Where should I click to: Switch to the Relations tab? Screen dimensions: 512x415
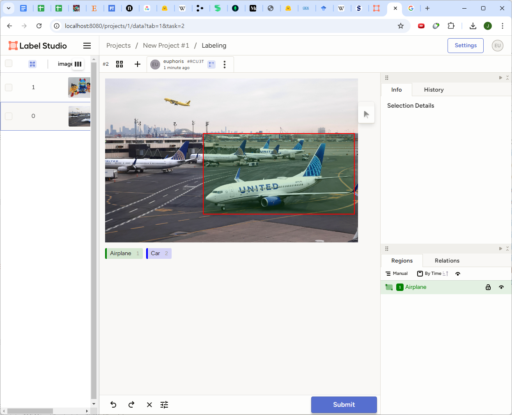pyautogui.click(x=447, y=261)
